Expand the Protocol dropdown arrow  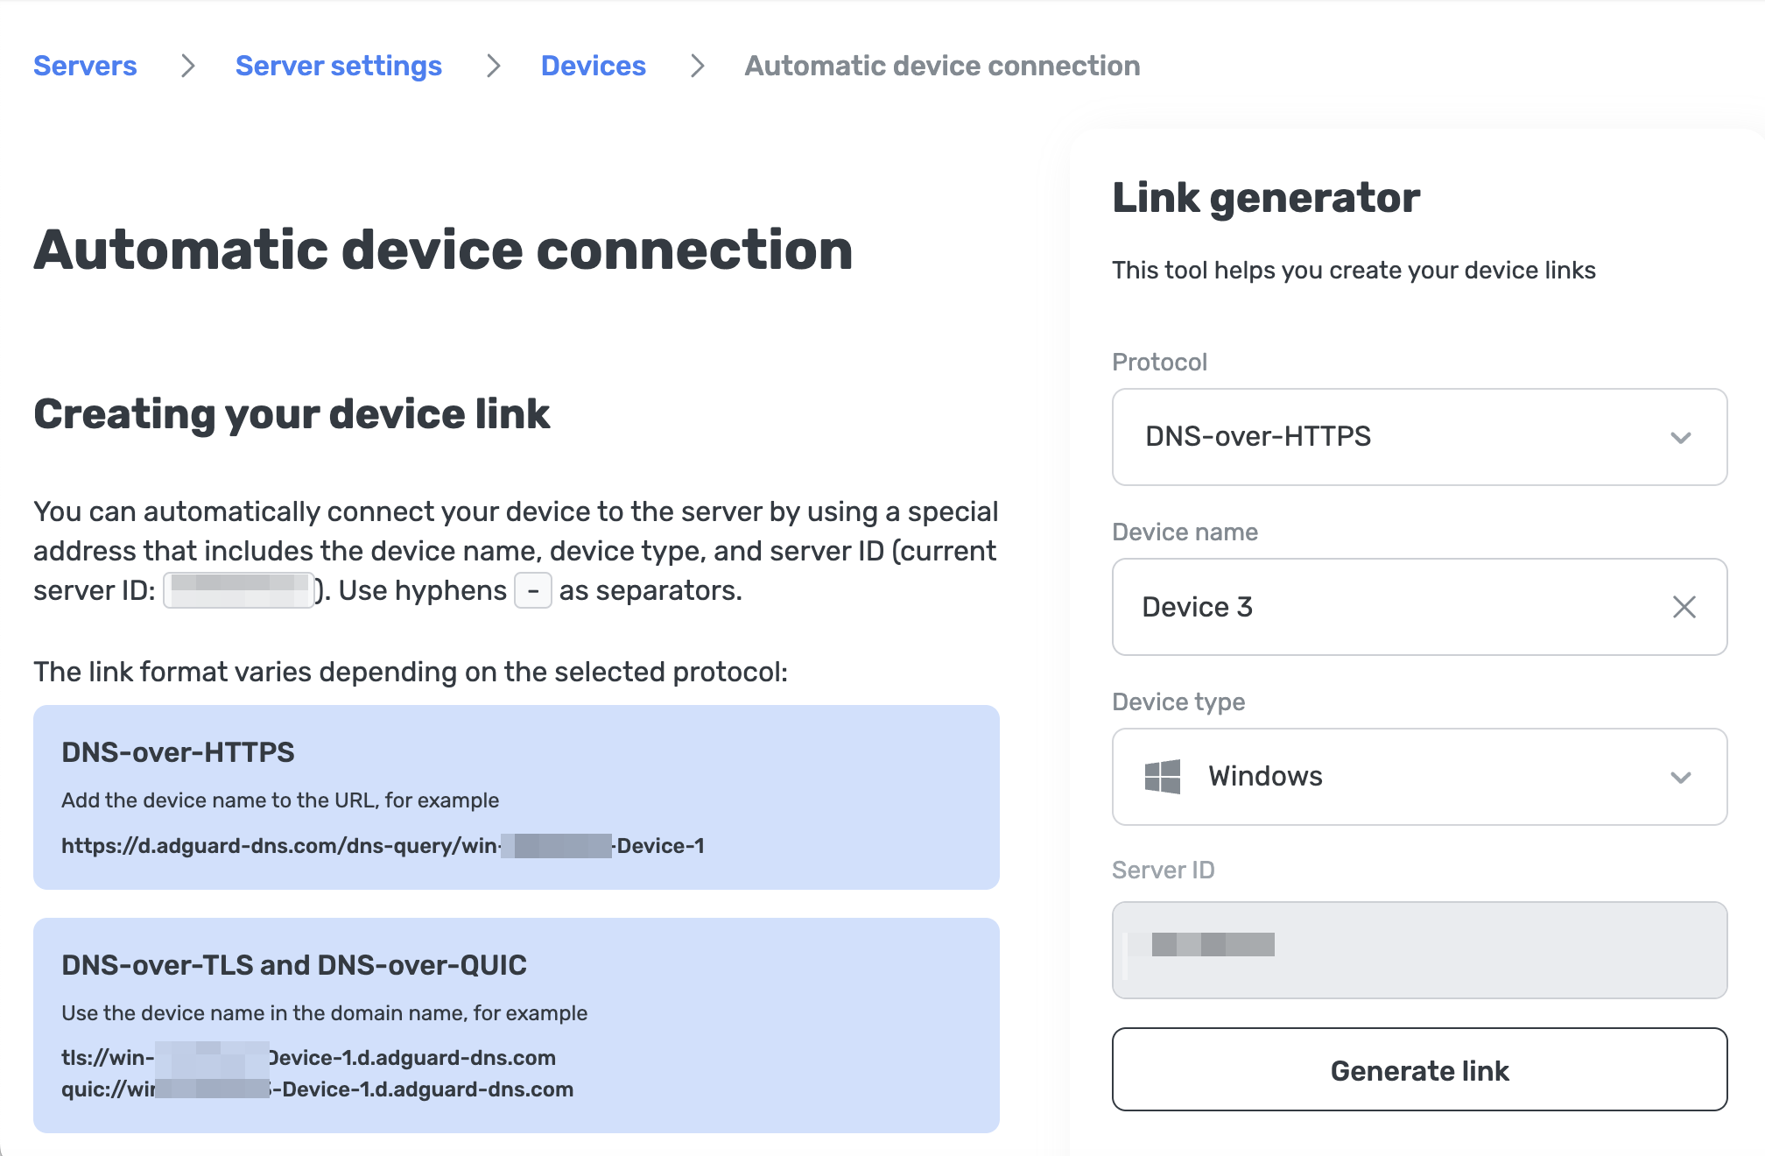tap(1680, 437)
